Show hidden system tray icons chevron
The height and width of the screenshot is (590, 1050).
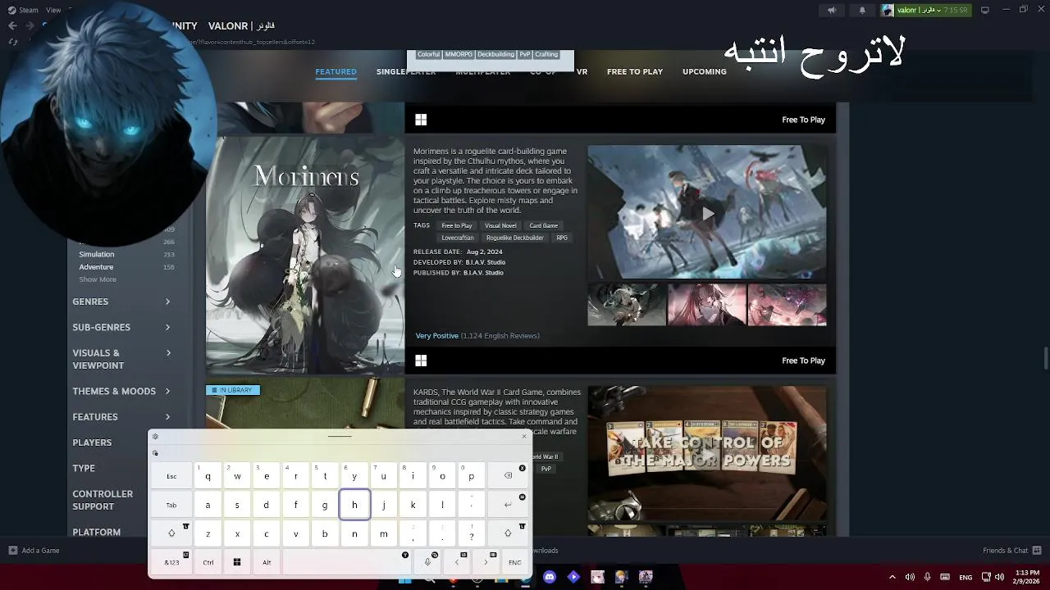point(892,577)
